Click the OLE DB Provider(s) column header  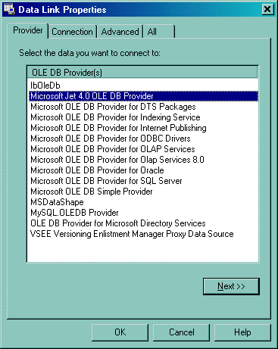pyautogui.click(x=142, y=73)
